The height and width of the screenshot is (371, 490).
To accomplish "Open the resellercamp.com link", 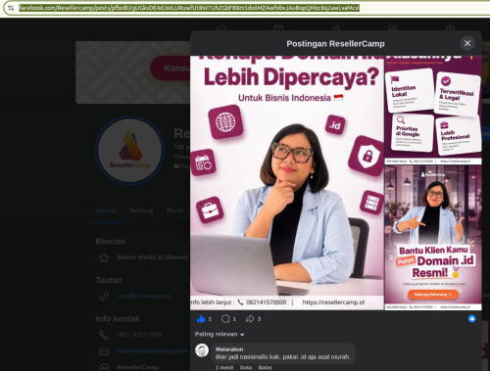I will point(143,296).
